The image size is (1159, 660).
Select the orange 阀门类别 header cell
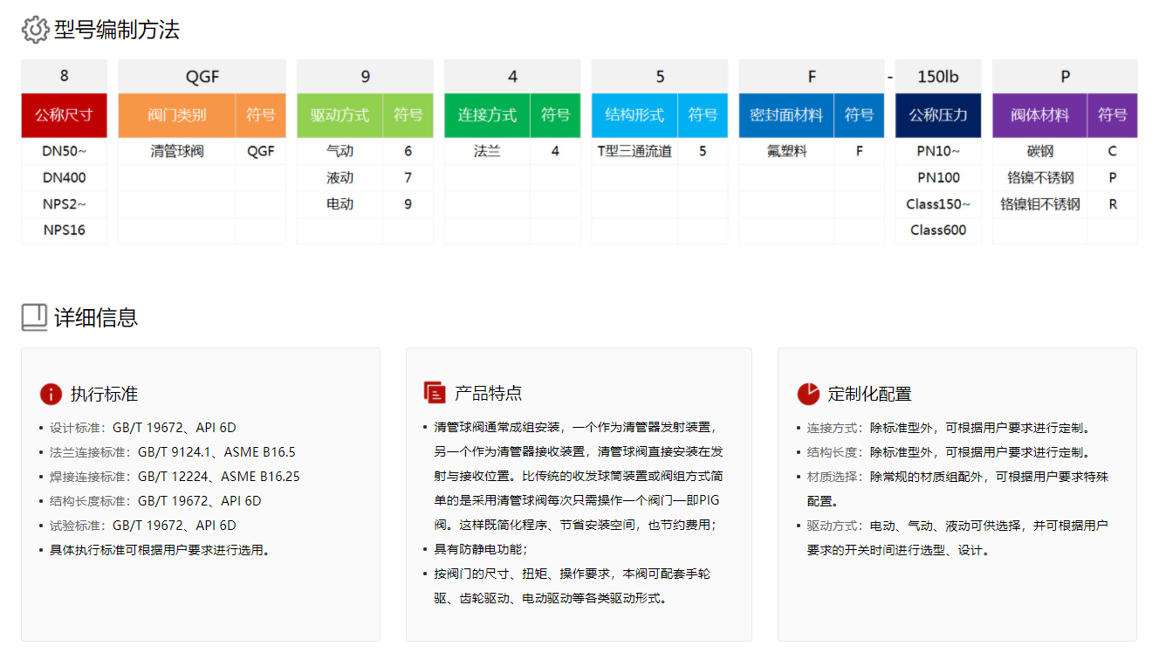coord(176,115)
